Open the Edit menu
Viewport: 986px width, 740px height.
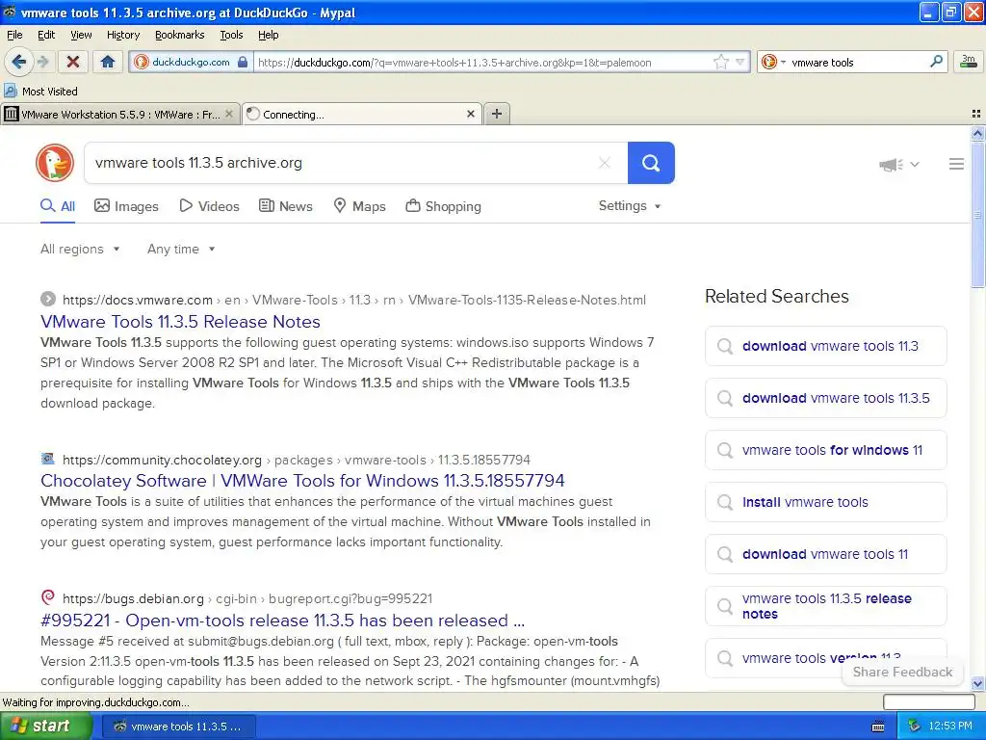pyautogui.click(x=46, y=36)
